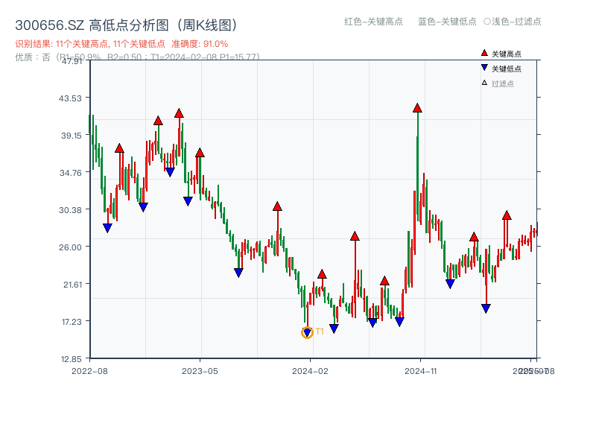Click the orange-circled T1 low marker
This screenshot has height=447, width=596.
click(307, 332)
